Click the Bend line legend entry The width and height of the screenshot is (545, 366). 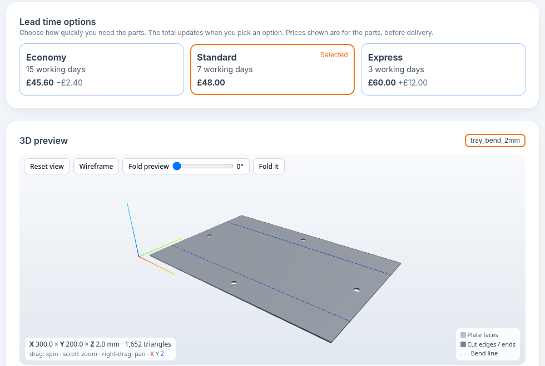pos(479,353)
